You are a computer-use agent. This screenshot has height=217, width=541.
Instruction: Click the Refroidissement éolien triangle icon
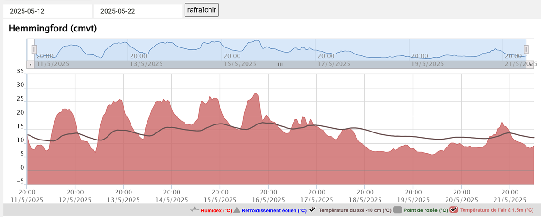click(237, 210)
